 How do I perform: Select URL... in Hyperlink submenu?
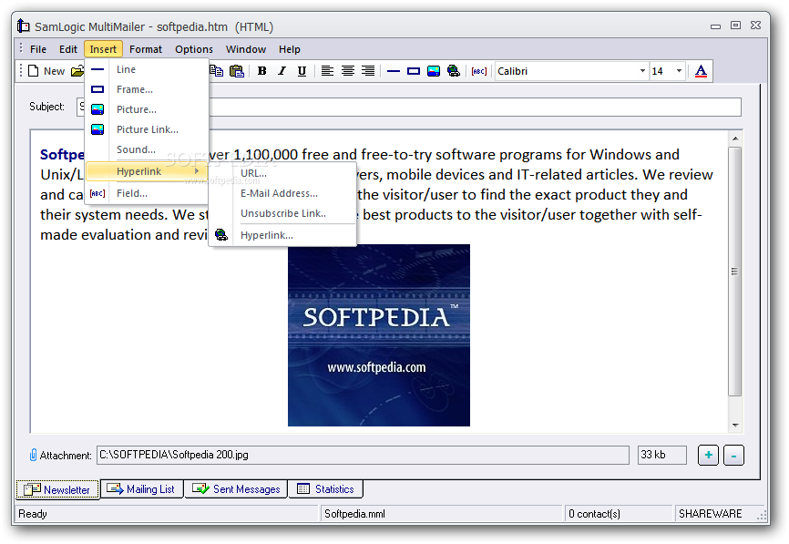282,174
